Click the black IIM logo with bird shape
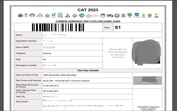This screenshot has height=111, width=177. (x=110, y=16)
